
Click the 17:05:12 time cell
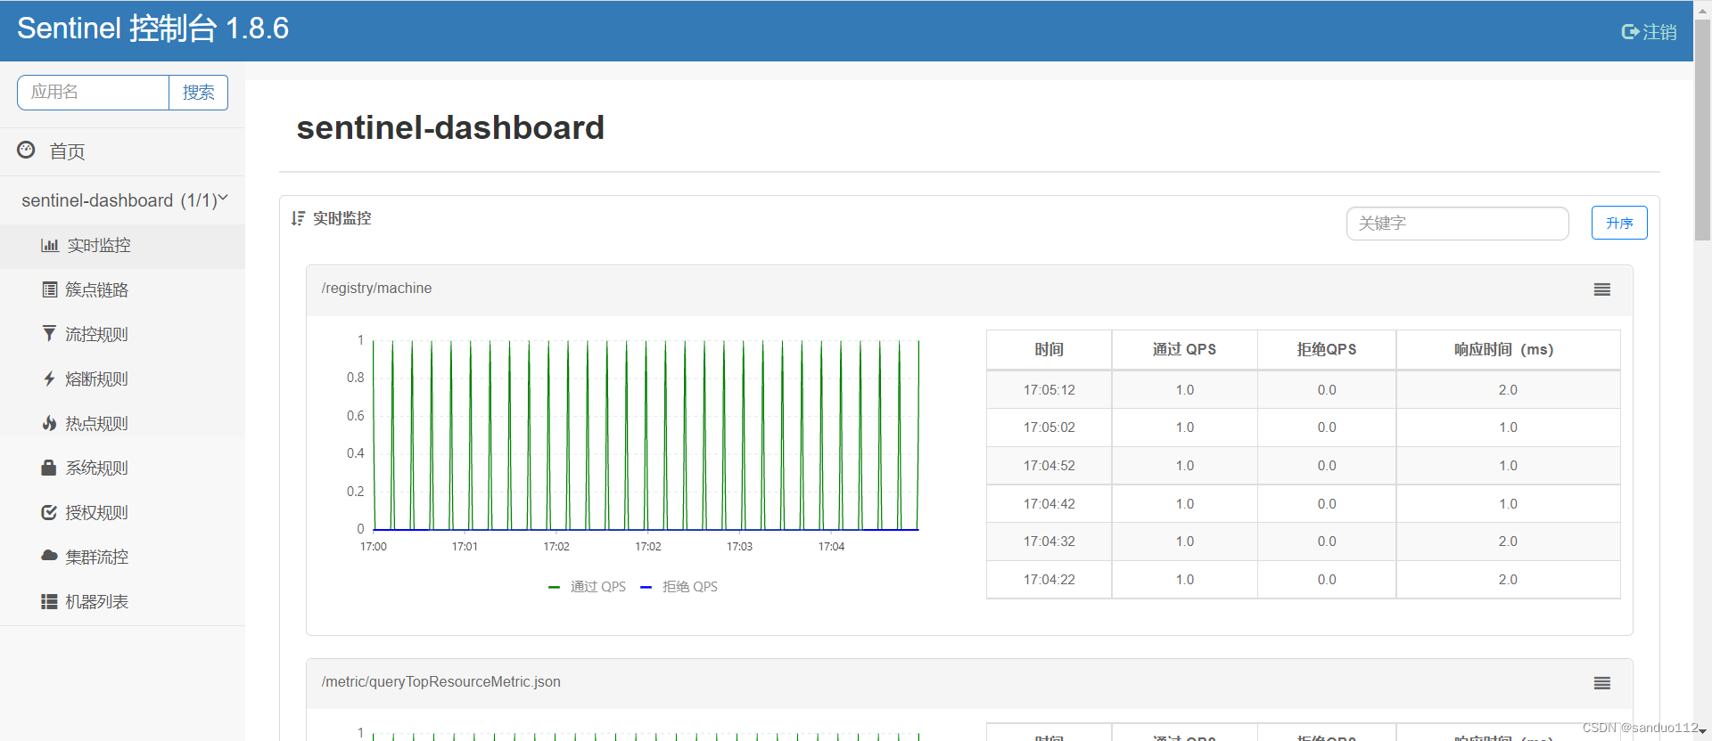(x=1049, y=390)
